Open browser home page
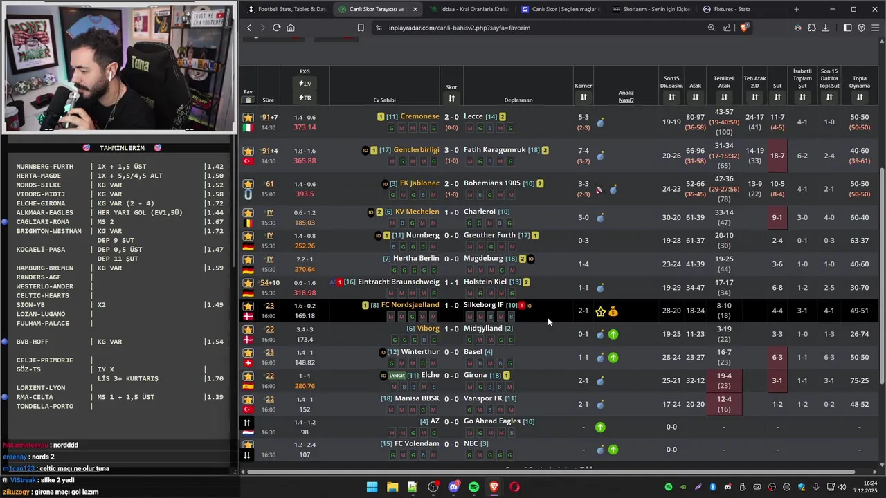 pos(291,28)
